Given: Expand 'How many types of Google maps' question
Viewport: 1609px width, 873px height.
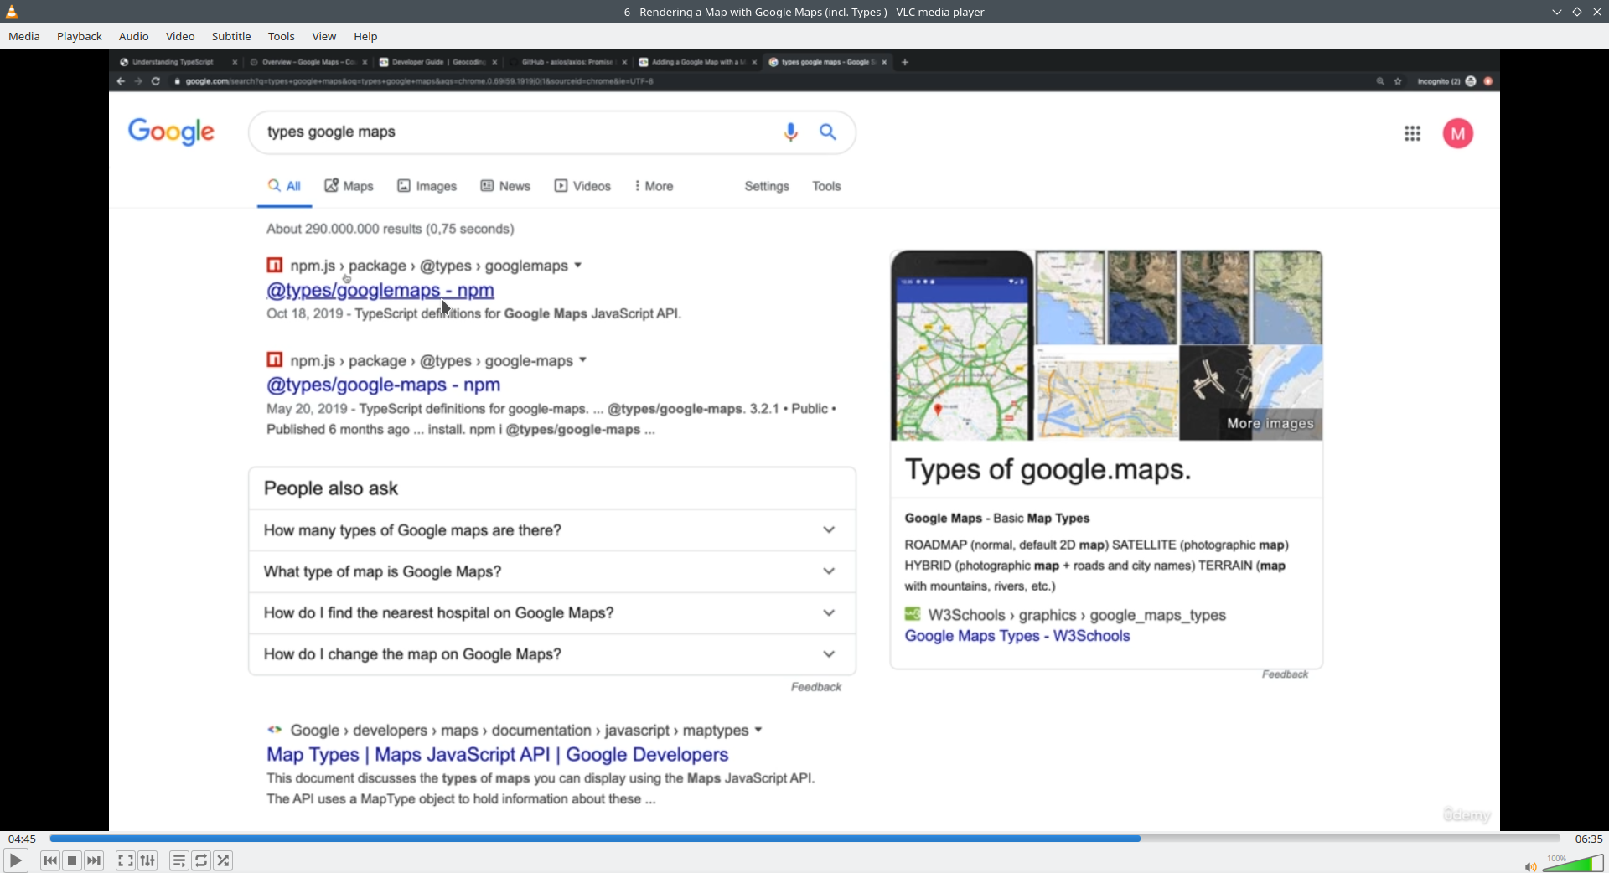Looking at the screenshot, I should (552, 530).
